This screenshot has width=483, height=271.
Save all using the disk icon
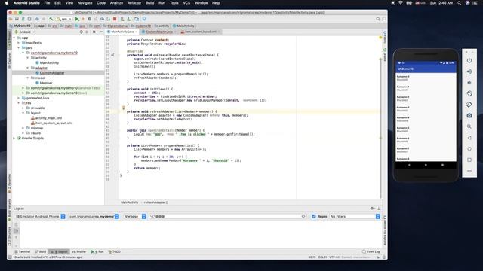[x=17, y=19]
